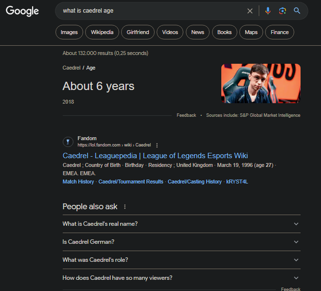
Task: Open Caedrel/Tournament Results sitelink
Action: click(131, 182)
